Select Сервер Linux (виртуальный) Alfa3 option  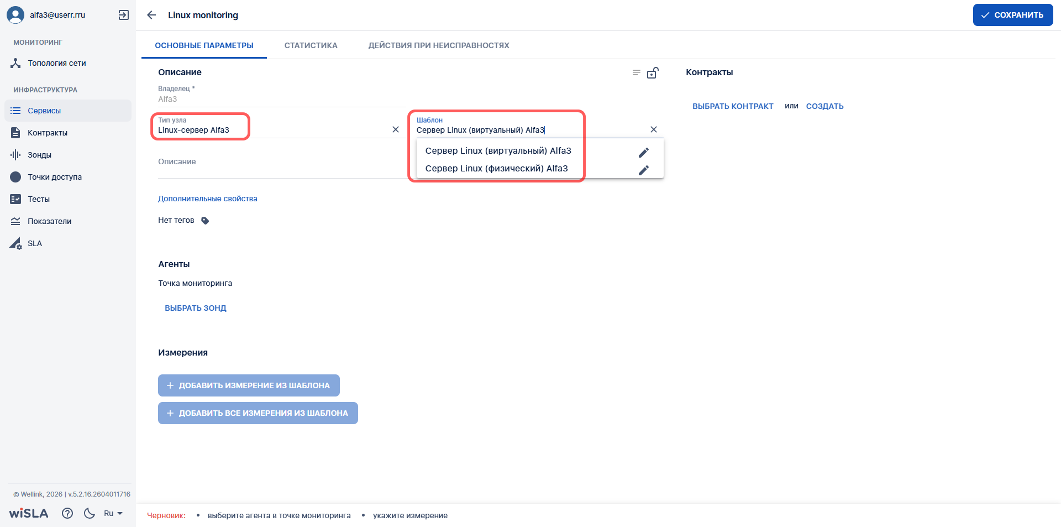pyautogui.click(x=498, y=150)
